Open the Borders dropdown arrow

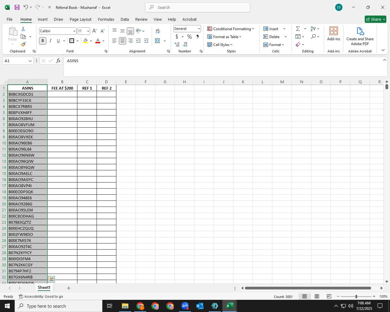[x=77, y=41]
